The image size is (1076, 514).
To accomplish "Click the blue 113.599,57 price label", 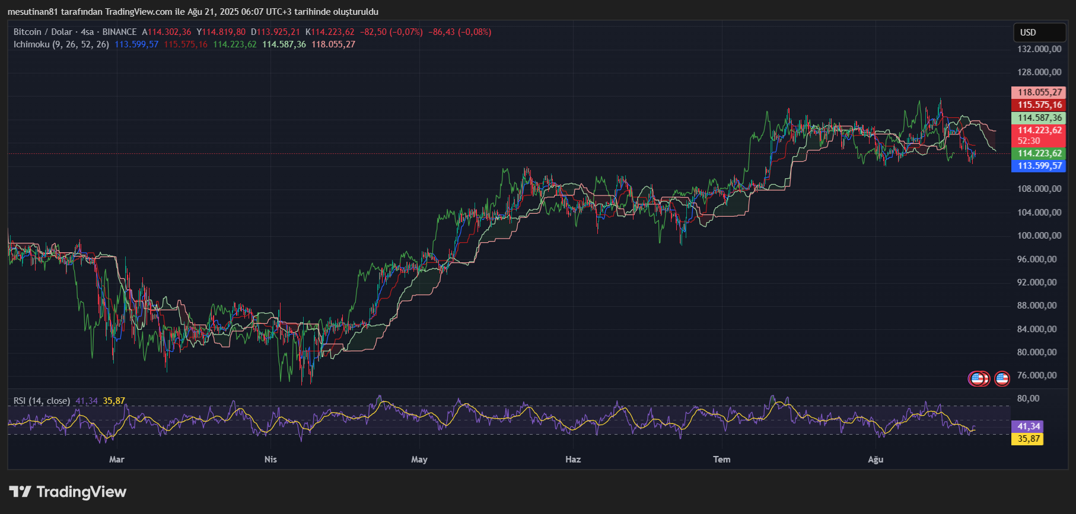I will 1039,166.
